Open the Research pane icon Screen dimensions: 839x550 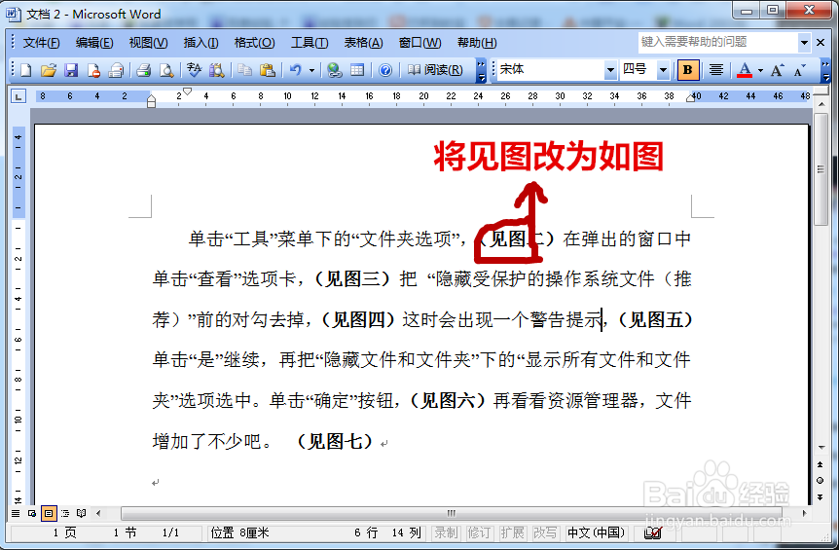(x=217, y=70)
